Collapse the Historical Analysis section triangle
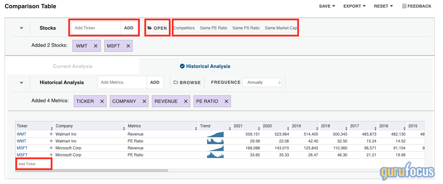Screen dimensions: 443x184 click(22, 83)
